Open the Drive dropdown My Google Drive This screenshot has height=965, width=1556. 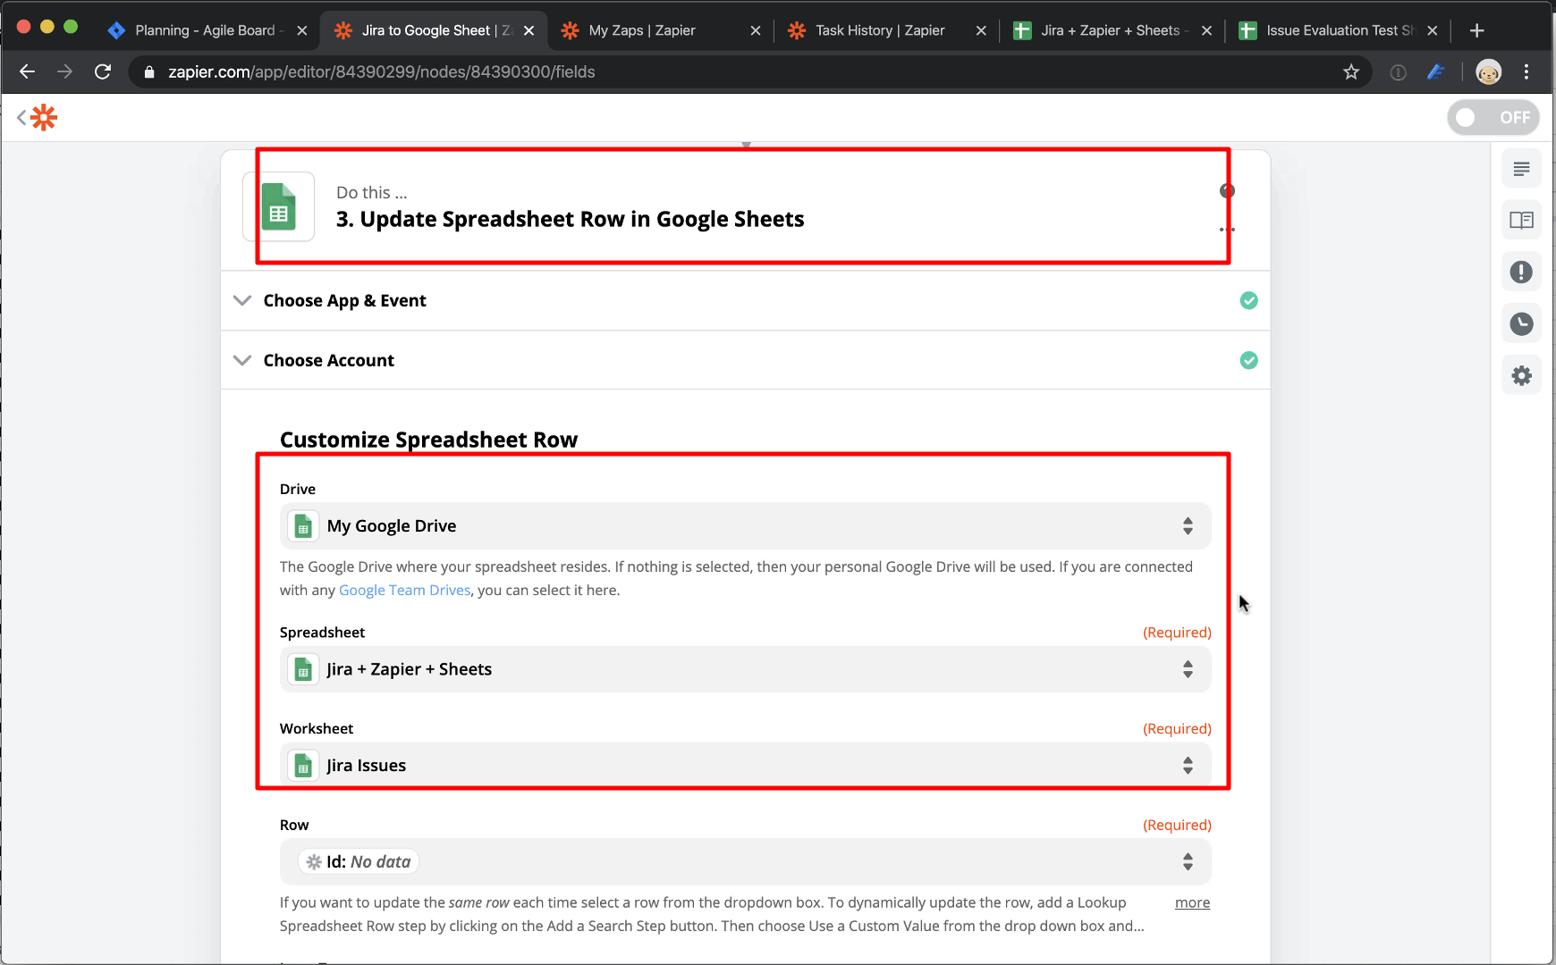(745, 525)
